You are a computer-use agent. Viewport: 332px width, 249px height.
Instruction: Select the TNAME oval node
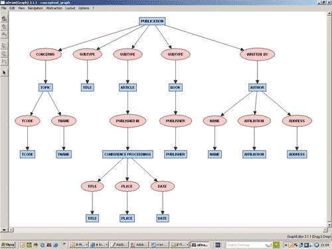point(64,121)
